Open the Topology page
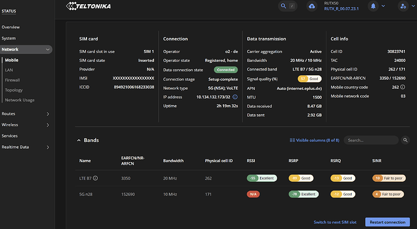The height and width of the screenshot is (229, 417). [x=13, y=90]
